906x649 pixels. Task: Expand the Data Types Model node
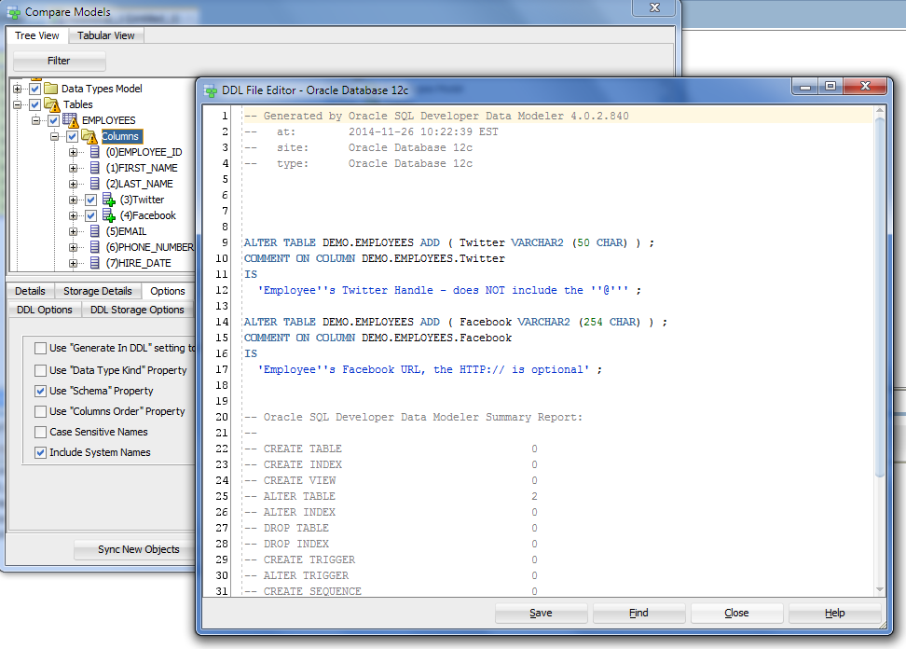(x=18, y=89)
